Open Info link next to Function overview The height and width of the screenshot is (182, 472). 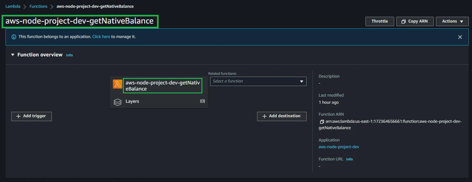tap(69, 55)
